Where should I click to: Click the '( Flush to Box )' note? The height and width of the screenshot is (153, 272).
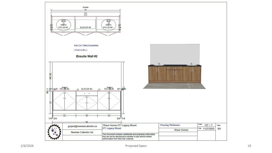81,50
